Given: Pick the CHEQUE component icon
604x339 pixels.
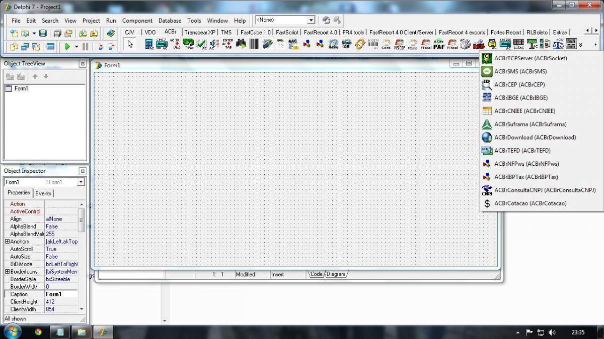Looking at the screenshot, I should (505, 44).
